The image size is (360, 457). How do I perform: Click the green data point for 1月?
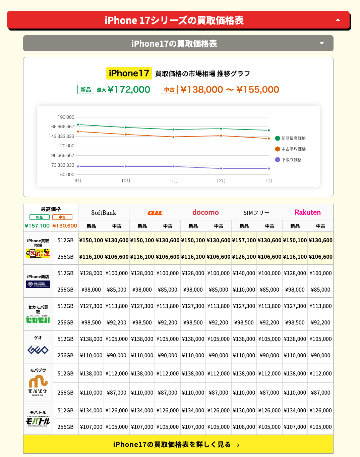click(269, 130)
